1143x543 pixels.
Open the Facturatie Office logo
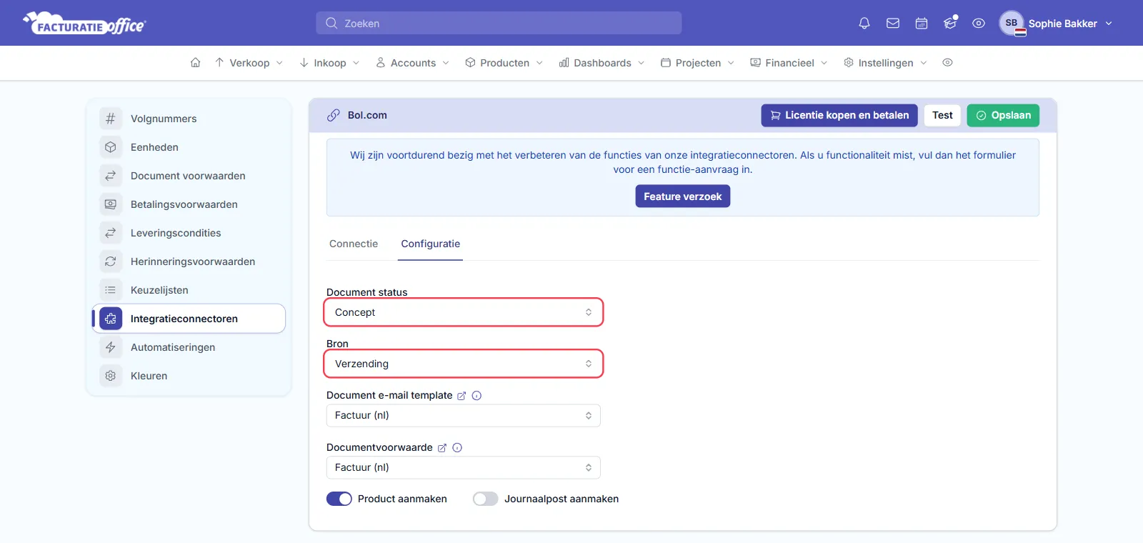coord(84,24)
